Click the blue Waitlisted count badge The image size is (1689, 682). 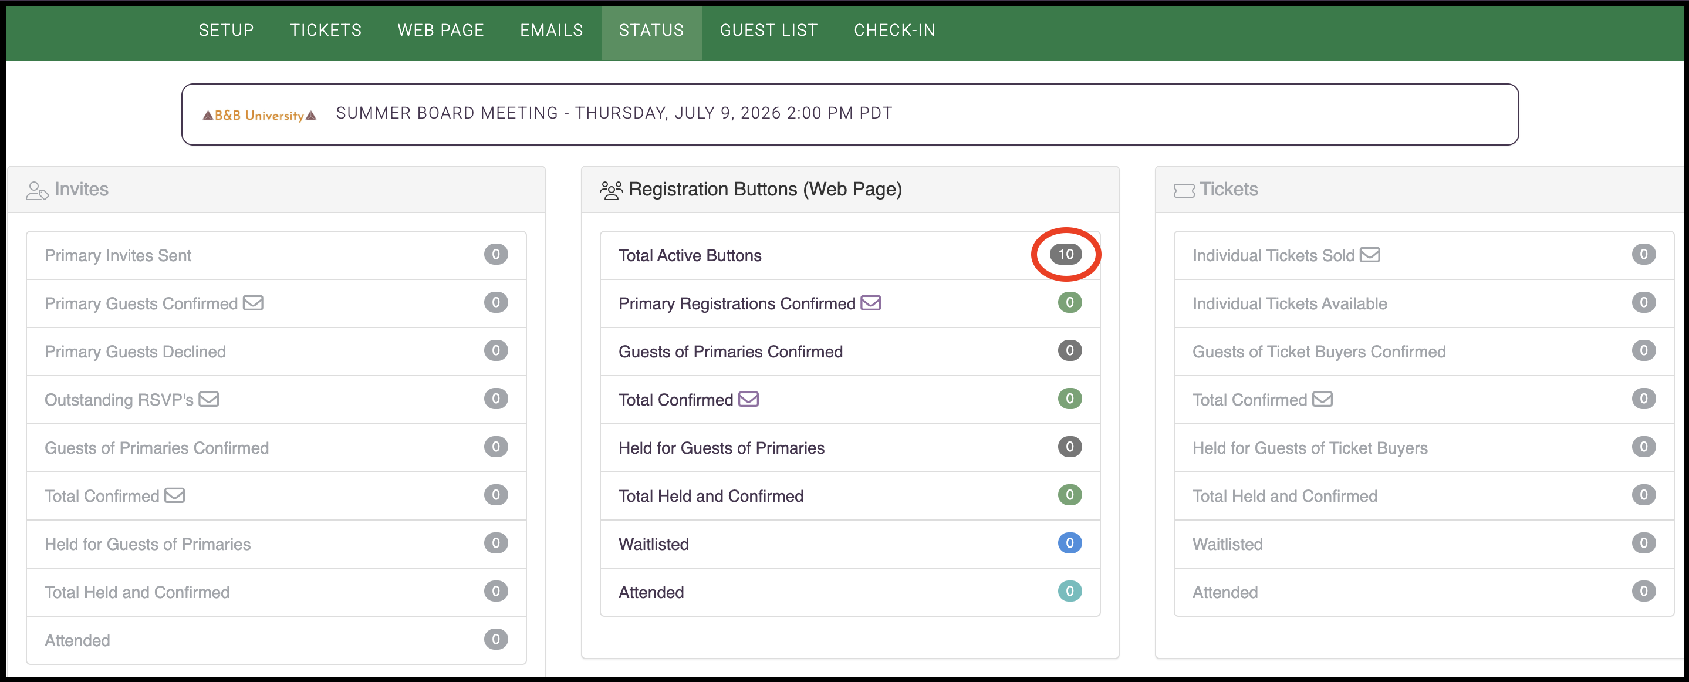click(x=1069, y=543)
